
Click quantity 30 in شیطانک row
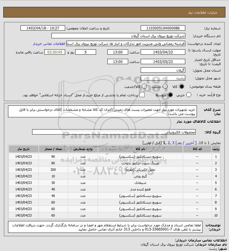tap(53, 183)
